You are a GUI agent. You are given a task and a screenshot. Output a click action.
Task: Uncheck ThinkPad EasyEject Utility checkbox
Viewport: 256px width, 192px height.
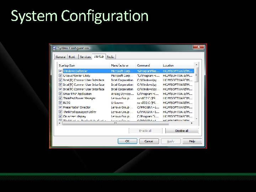pos(60,112)
